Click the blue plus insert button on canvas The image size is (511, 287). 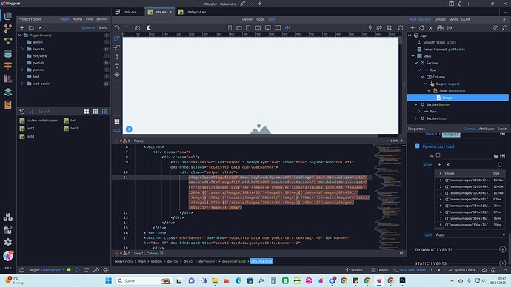click(129, 129)
